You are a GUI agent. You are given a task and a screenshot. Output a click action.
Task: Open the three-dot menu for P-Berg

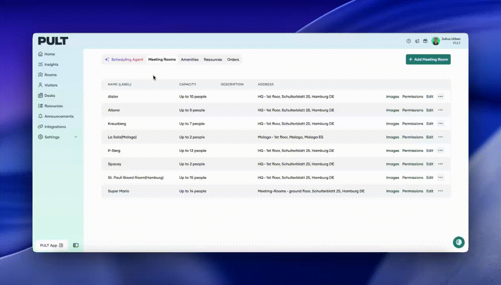440,150
